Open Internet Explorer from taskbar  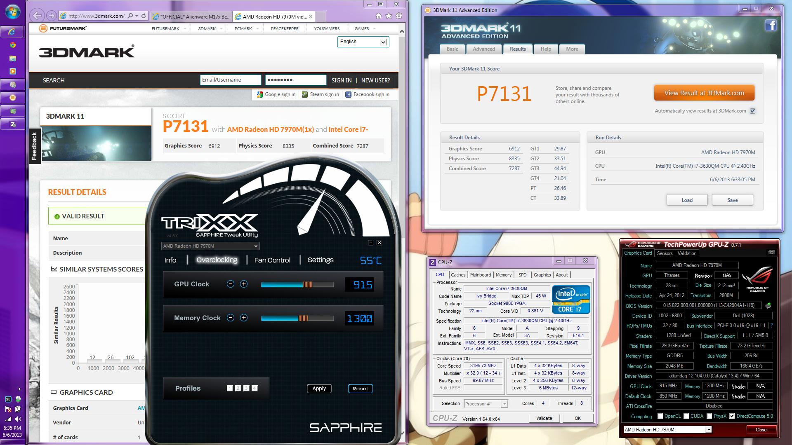coord(12,32)
